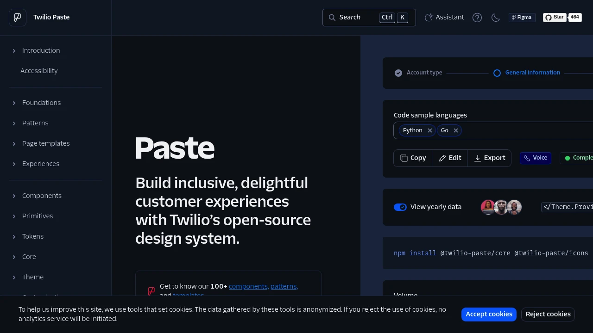The height and width of the screenshot is (333, 593).
Task: Remove the Python language pill
Action: (430, 130)
